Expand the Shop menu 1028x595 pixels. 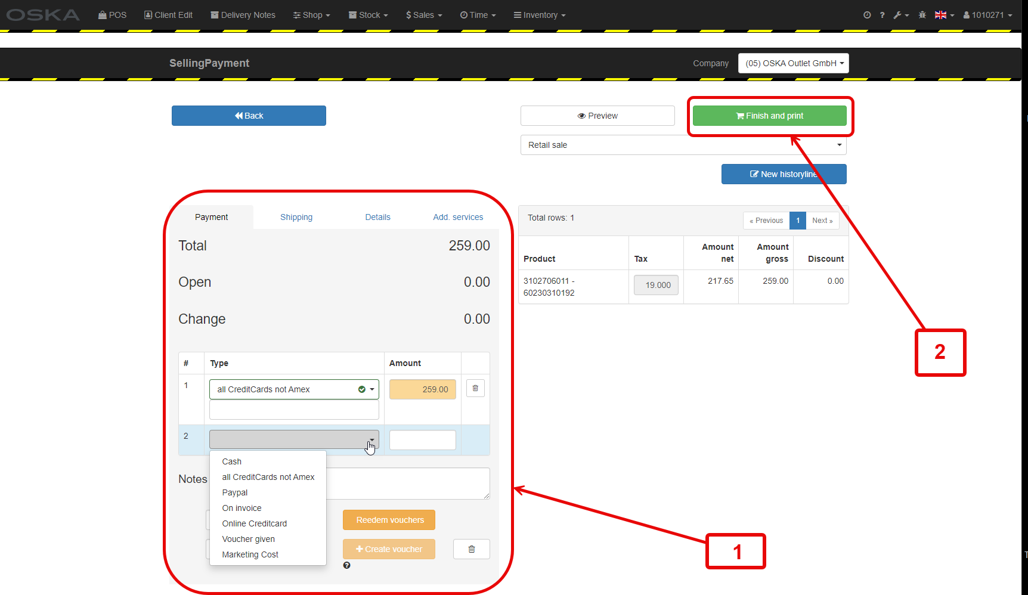(311, 15)
